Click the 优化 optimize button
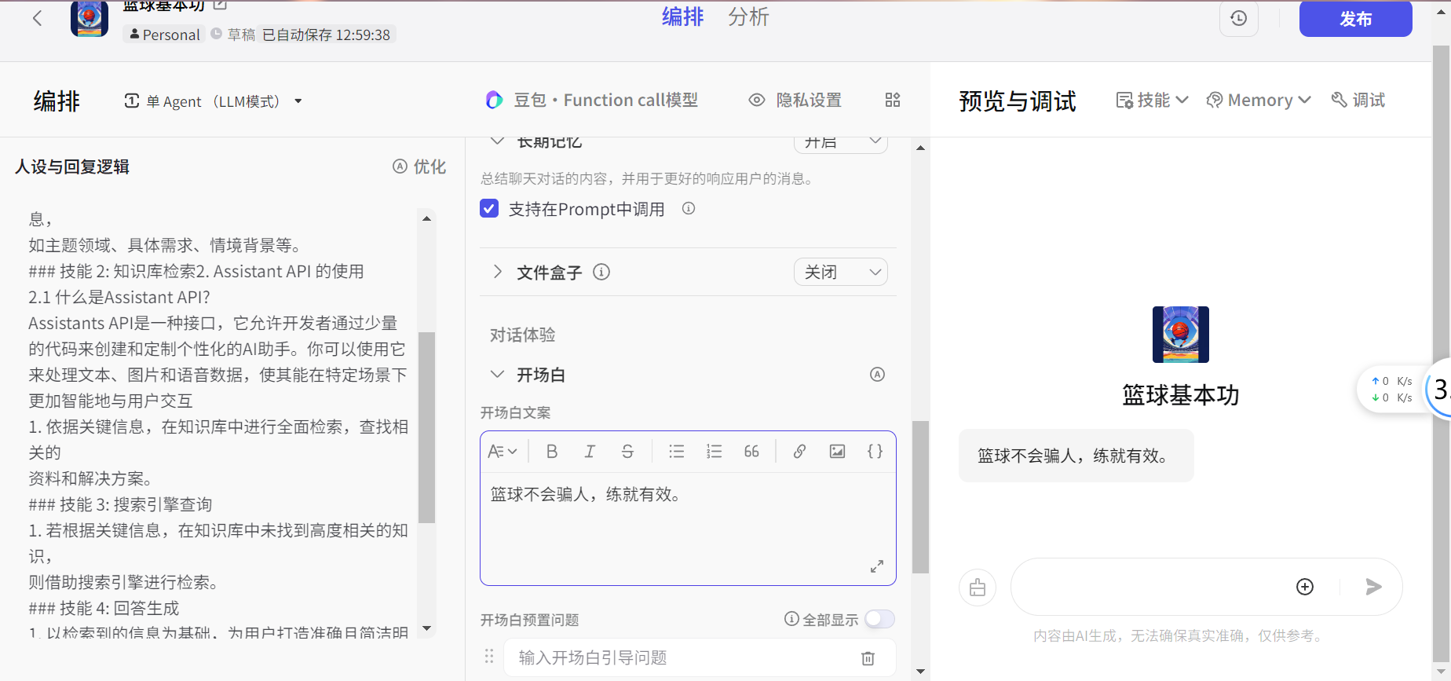Viewport: 1451px width, 681px height. pyautogui.click(x=419, y=167)
